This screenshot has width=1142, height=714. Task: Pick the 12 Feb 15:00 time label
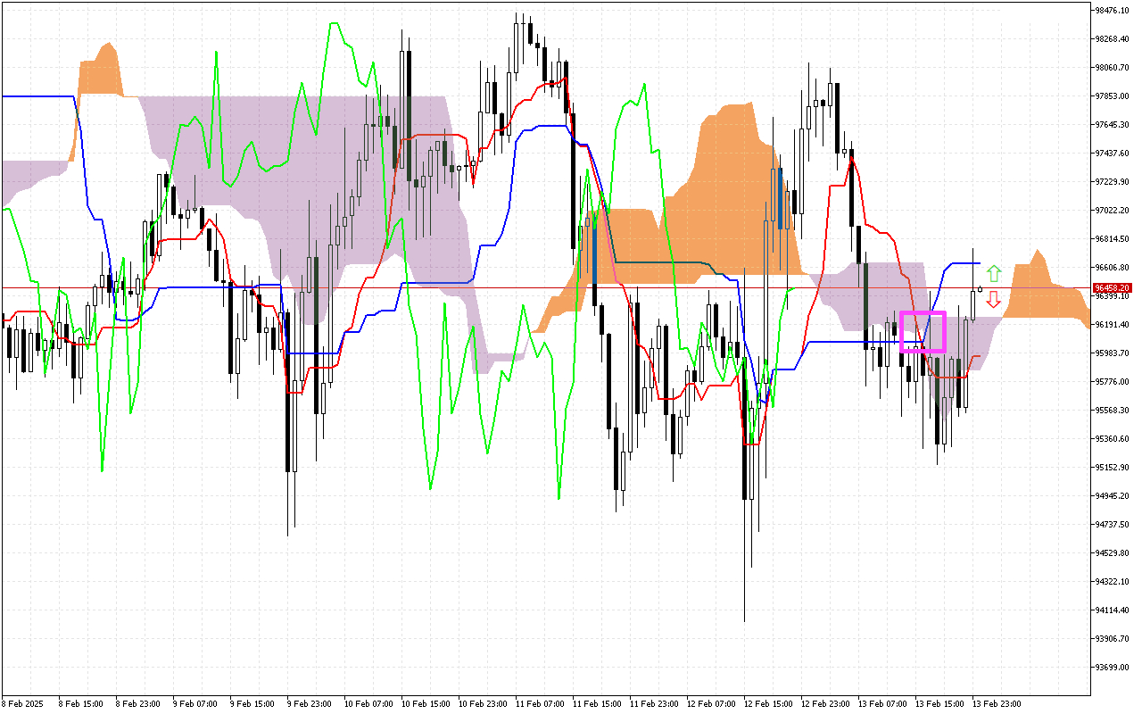[x=766, y=704]
